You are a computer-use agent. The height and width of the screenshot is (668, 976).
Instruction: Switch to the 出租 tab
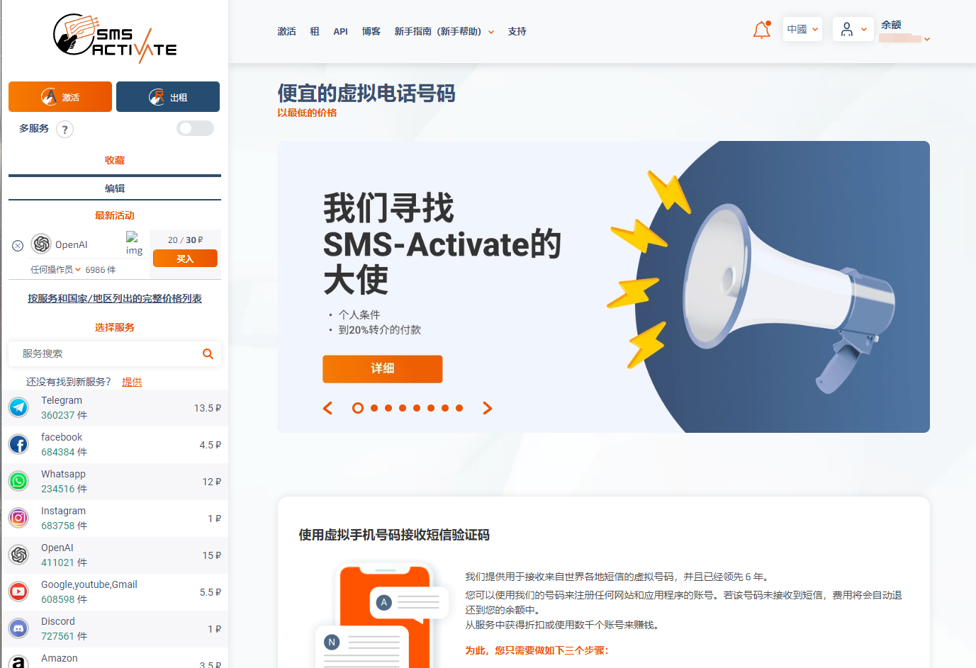[168, 97]
